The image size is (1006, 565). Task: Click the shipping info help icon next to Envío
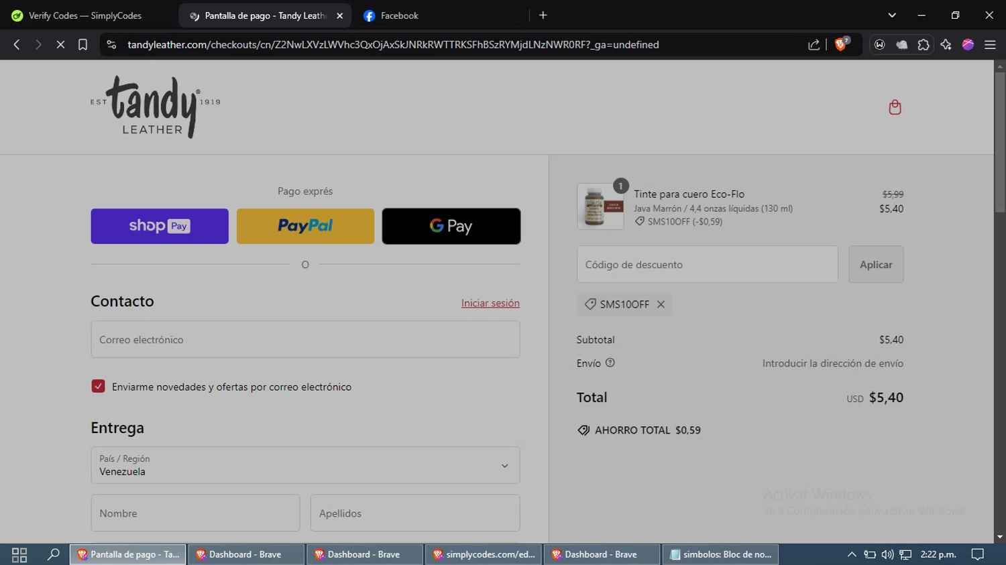pyautogui.click(x=610, y=363)
